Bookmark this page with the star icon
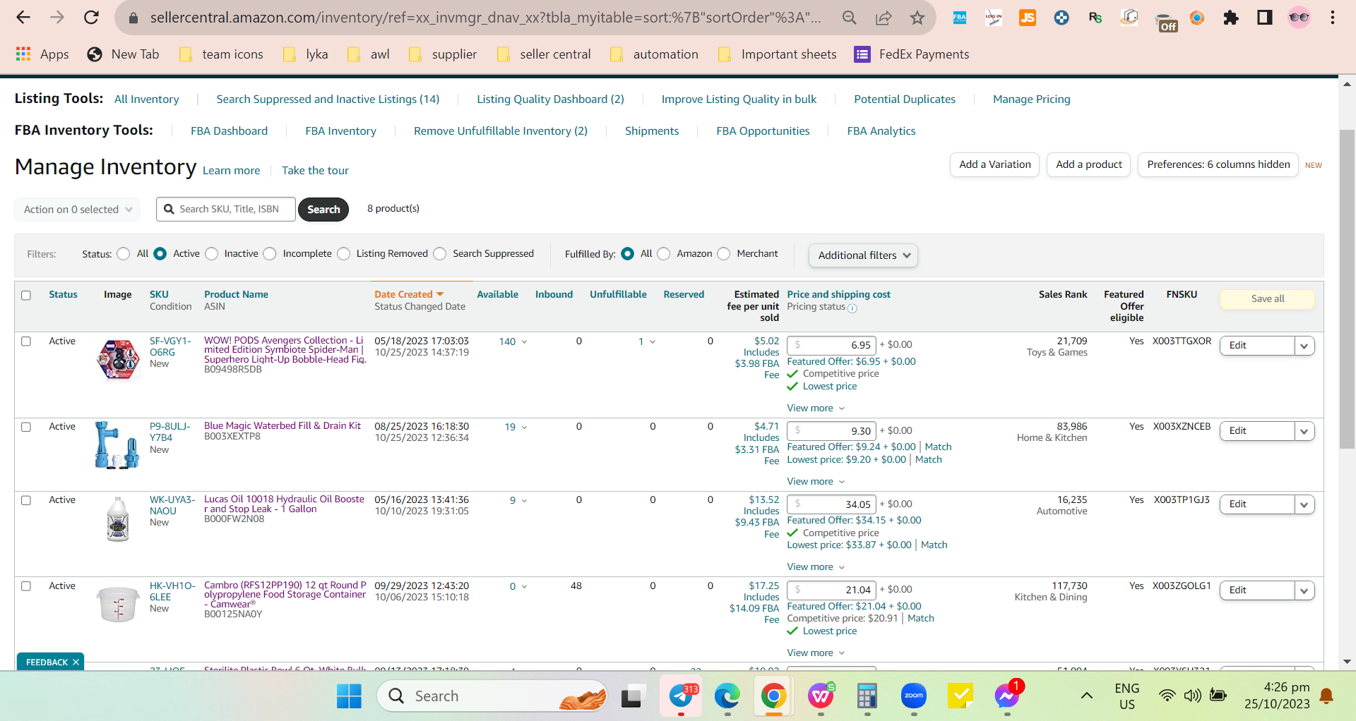1356x721 pixels. click(x=917, y=18)
